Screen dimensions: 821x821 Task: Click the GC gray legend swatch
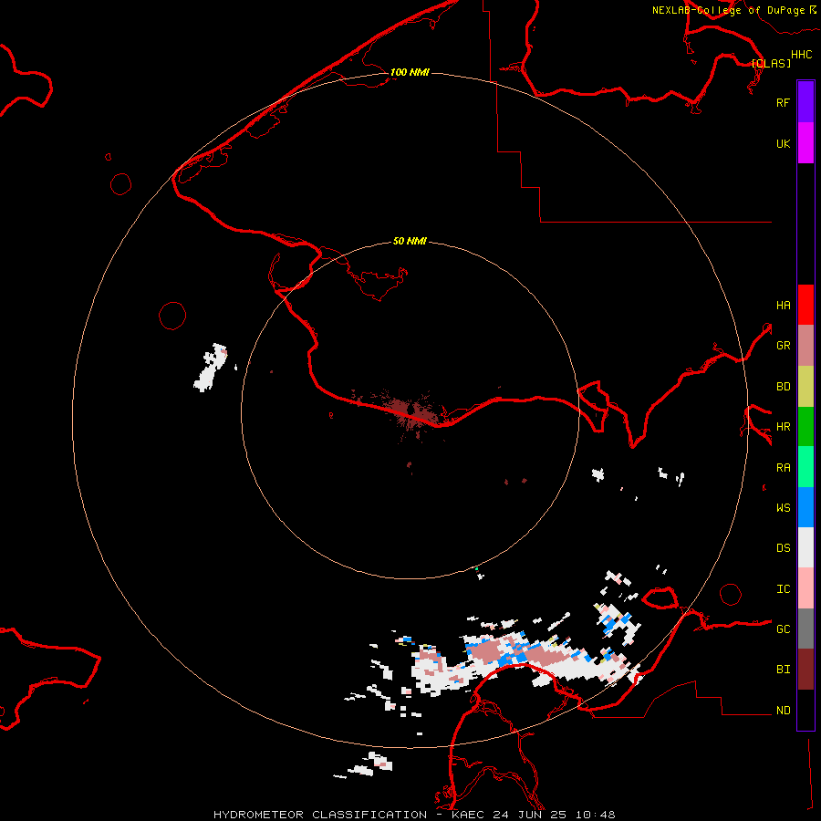pos(805,629)
